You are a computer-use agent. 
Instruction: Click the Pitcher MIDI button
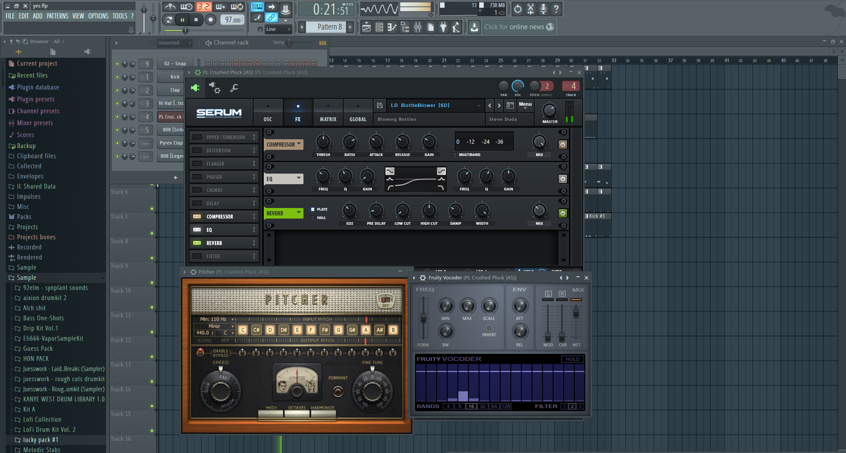(271, 413)
